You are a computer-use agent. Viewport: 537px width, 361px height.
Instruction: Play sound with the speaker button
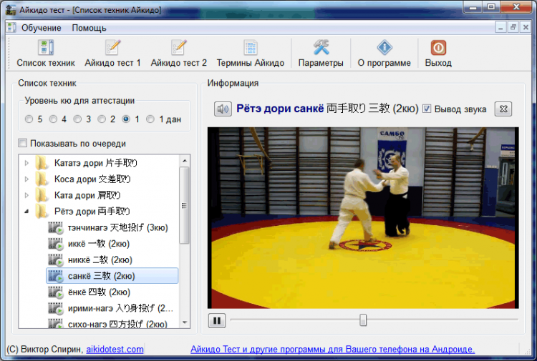223,109
